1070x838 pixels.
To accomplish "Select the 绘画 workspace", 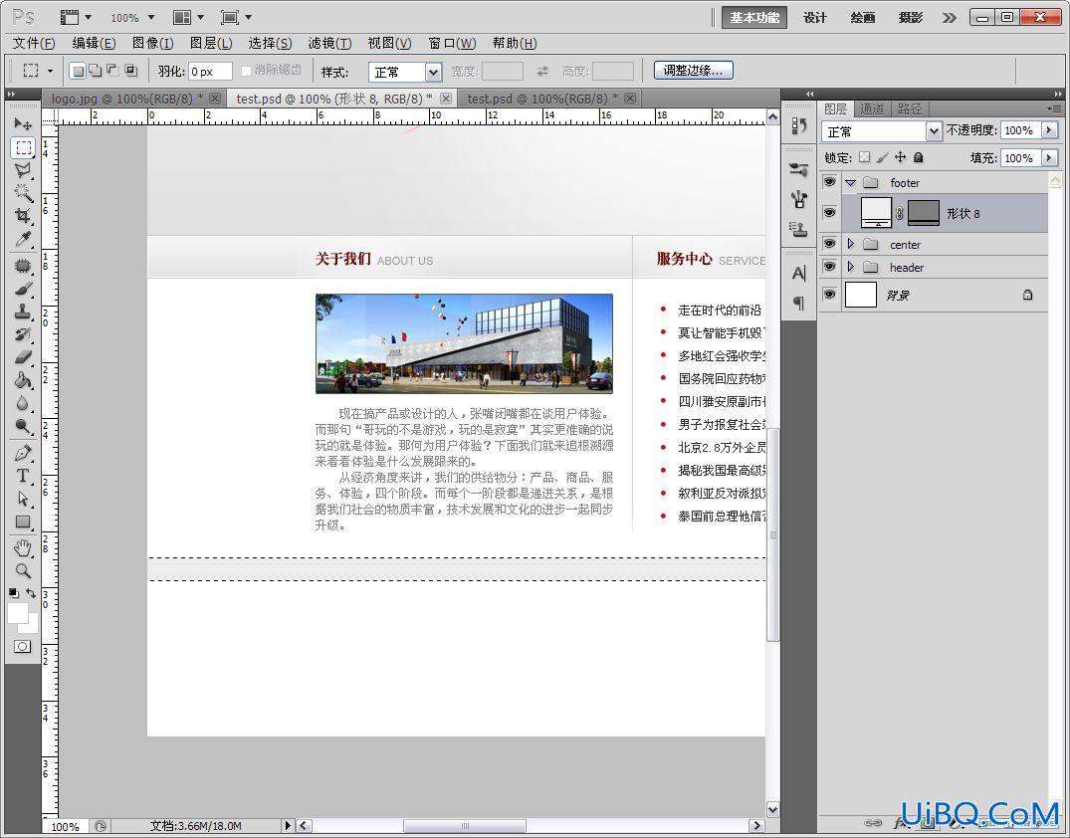I will pos(863,18).
